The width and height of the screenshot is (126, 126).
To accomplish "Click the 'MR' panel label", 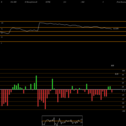I will point(112,66).
